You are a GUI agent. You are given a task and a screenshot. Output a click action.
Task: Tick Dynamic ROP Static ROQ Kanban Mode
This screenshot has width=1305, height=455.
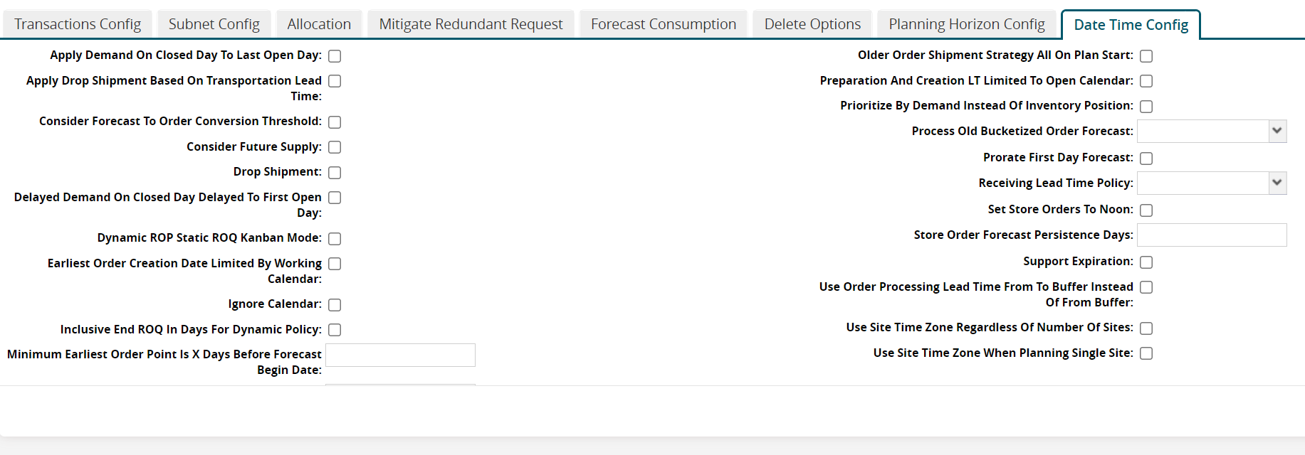[335, 239]
